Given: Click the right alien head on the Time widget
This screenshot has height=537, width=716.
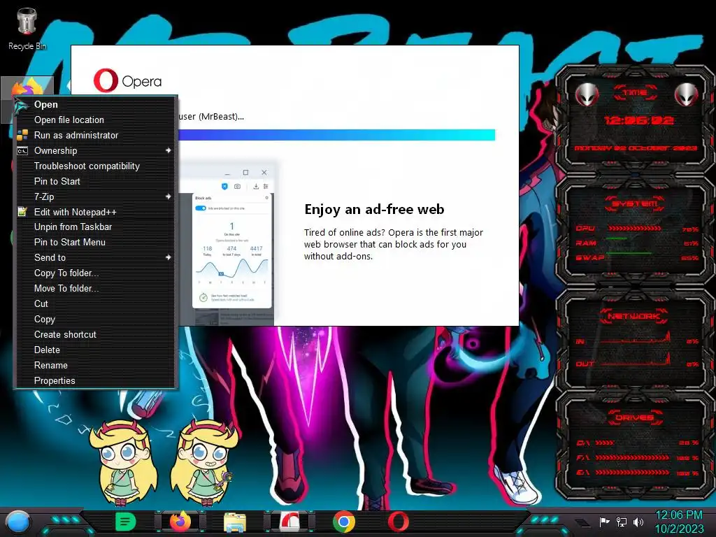Looking at the screenshot, I should [x=687, y=94].
